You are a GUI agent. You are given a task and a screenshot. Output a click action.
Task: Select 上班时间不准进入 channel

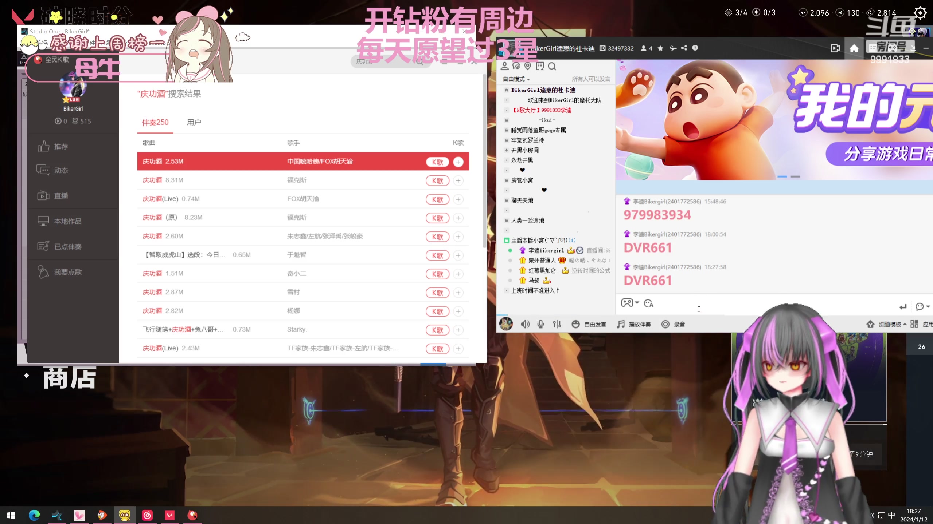[535, 291]
